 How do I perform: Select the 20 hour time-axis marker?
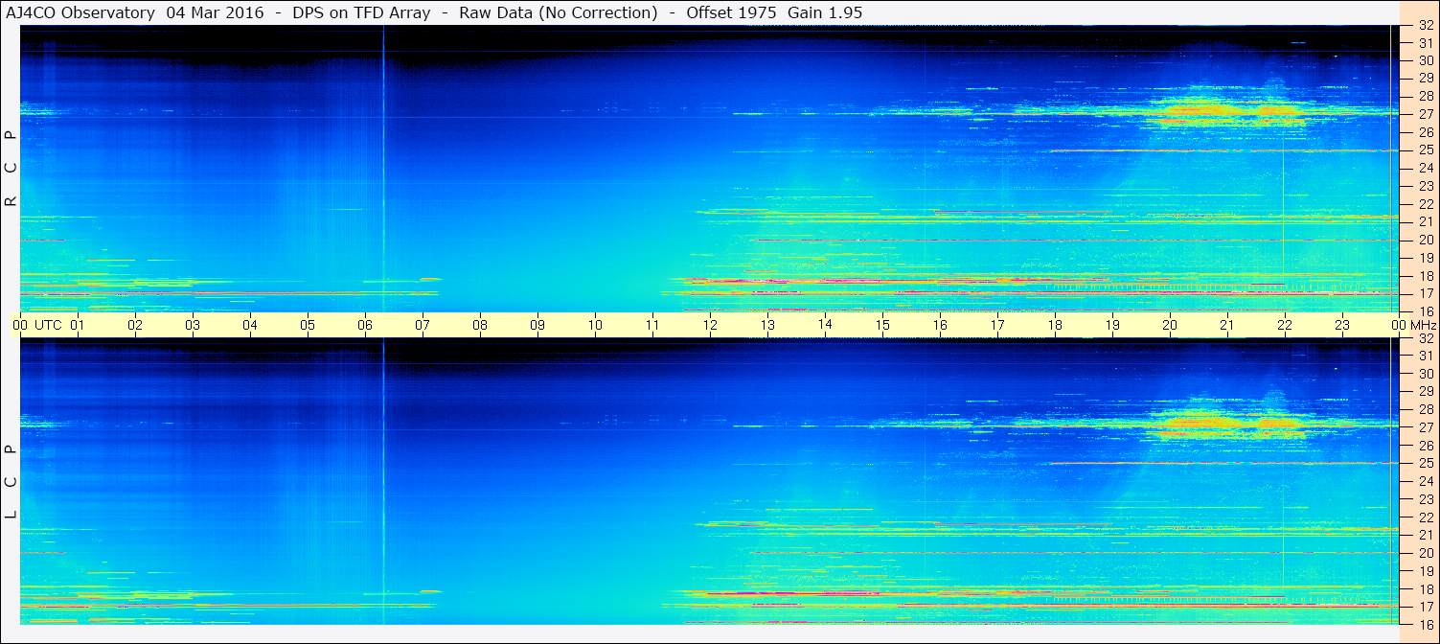pos(1170,325)
